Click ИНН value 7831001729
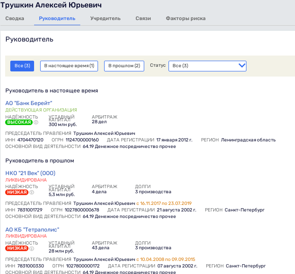The width and height of the screenshot is (295, 274). tap(30, 210)
